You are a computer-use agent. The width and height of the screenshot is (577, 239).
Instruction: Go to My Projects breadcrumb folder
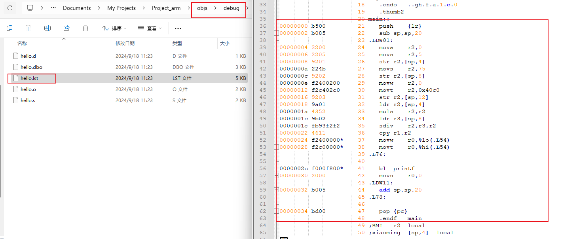(121, 8)
